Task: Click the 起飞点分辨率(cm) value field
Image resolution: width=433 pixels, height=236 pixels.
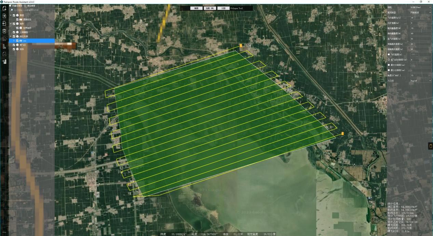Action: 421,60
